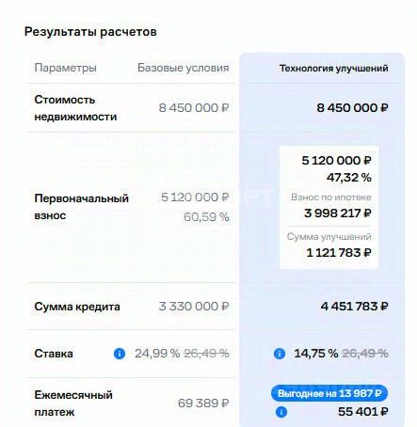
Task: Click the base monthly payment 69 389 ₽
Action: (203, 403)
